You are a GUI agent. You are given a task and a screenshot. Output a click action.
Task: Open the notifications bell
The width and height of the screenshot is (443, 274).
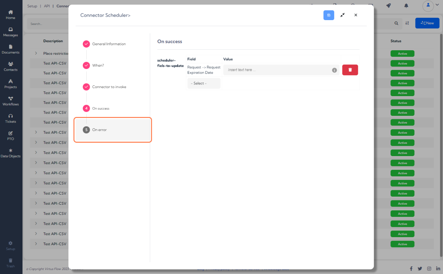pyautogui.click(x=406, y=6)
